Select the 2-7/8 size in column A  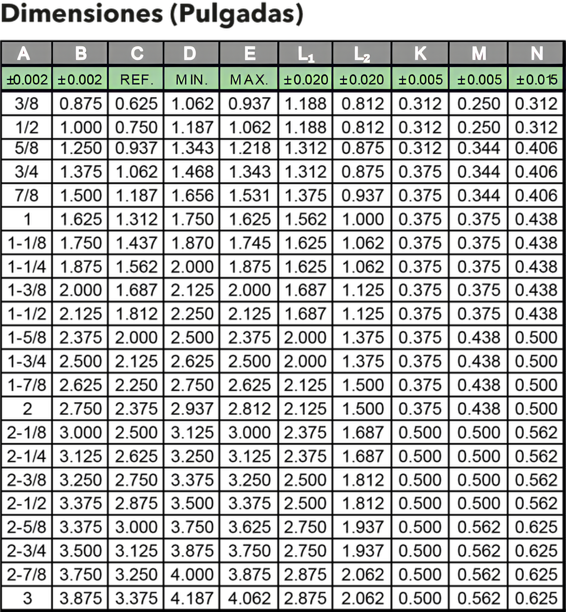coord(27,575)
